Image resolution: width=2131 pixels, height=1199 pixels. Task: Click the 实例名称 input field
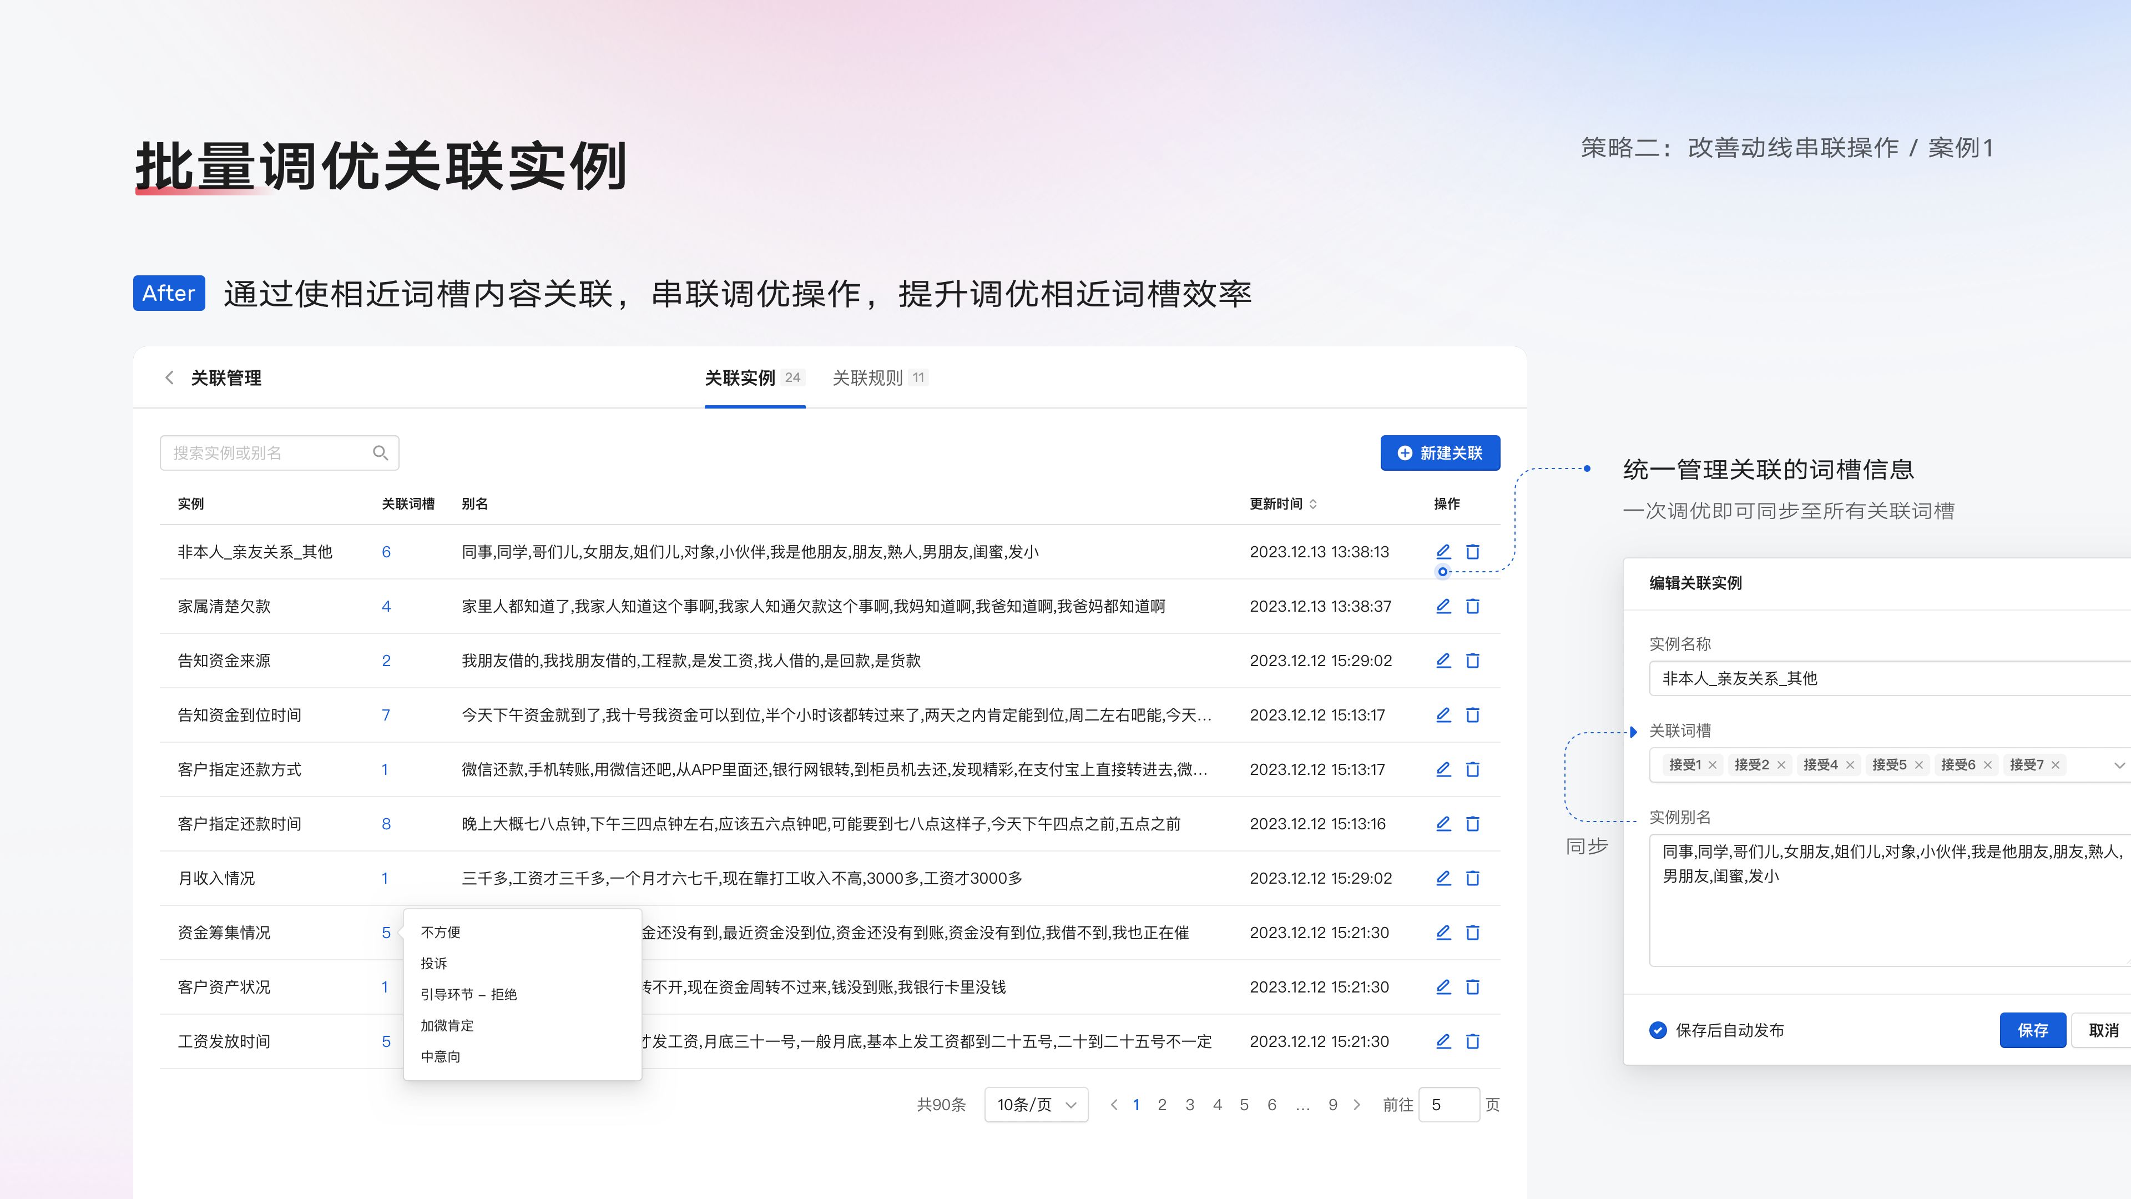pyautogui.click(x=1890, y=678)
